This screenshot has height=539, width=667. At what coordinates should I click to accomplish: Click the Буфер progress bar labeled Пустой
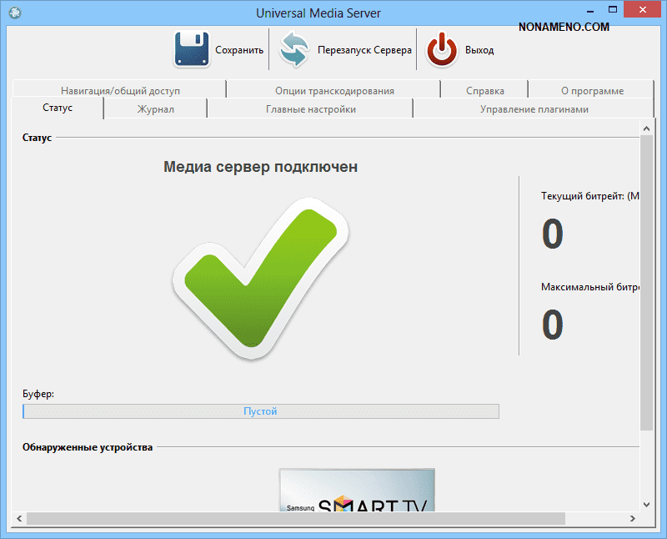[x=260, y=411]
